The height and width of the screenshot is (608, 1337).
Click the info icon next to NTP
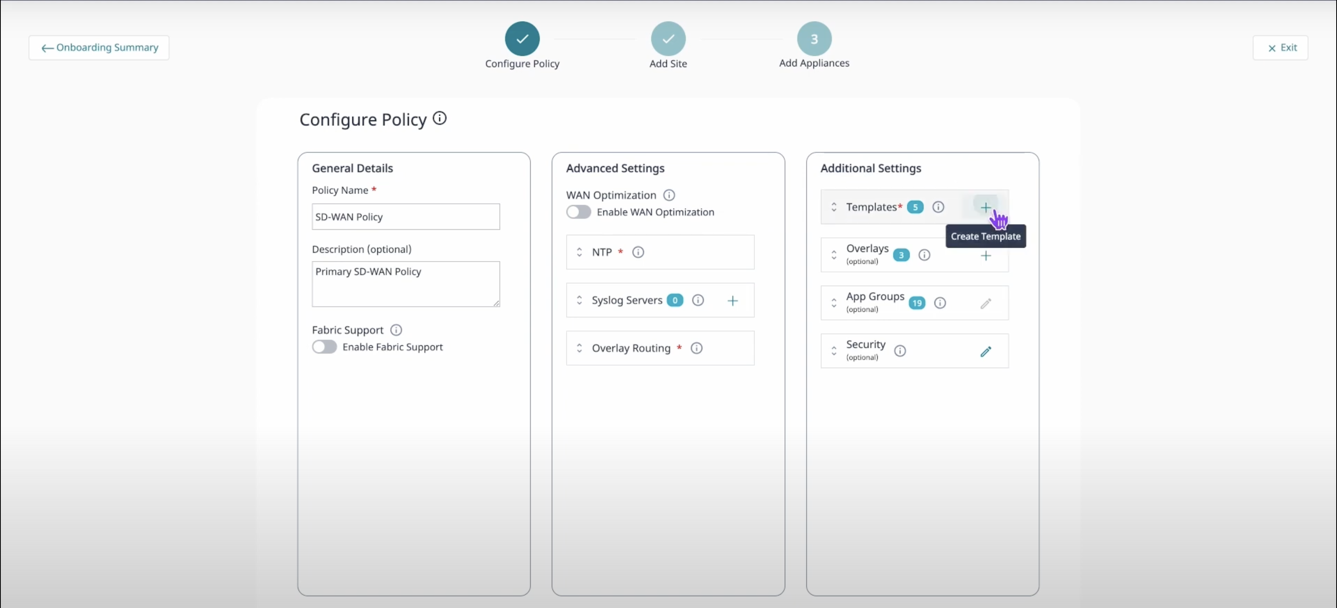click(638, 252)
